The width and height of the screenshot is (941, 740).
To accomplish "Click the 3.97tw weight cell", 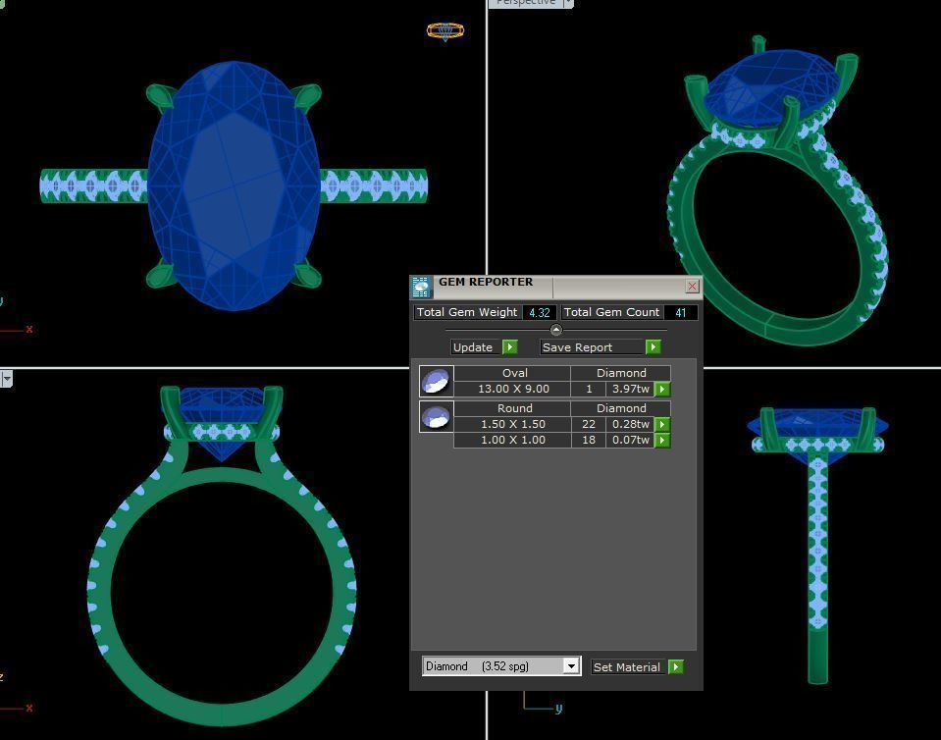I will (x=630, y=389).
